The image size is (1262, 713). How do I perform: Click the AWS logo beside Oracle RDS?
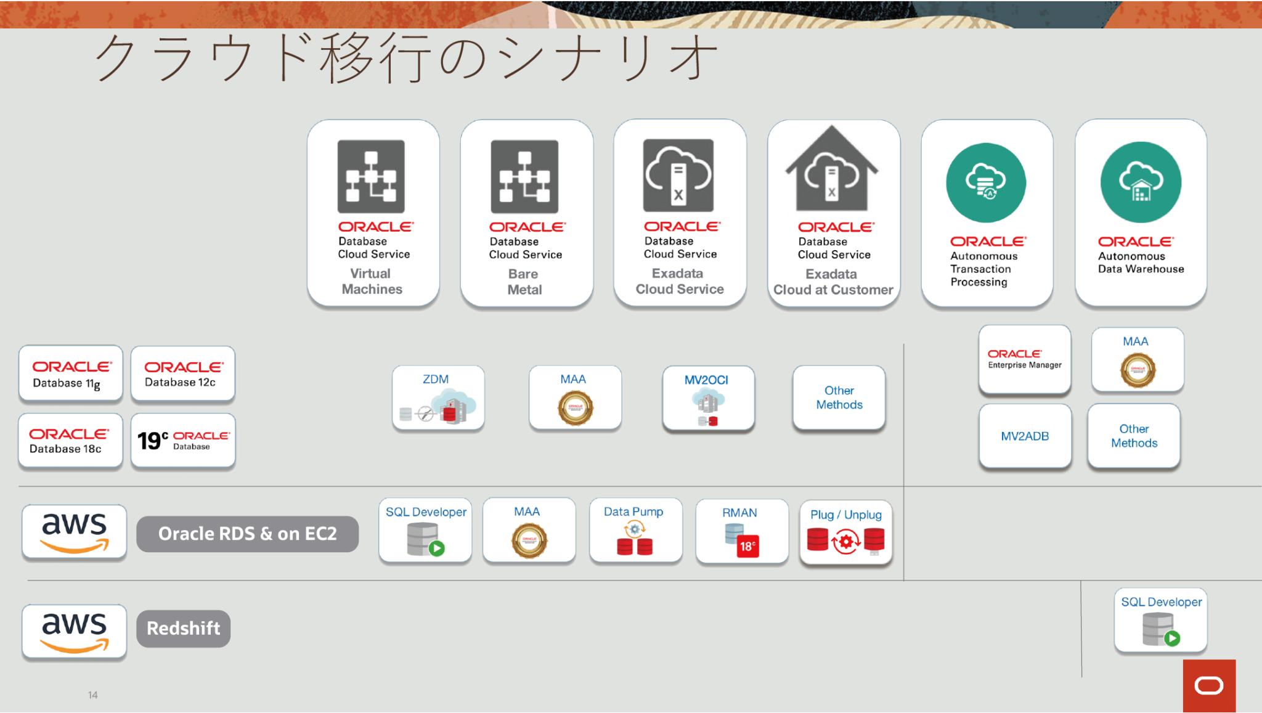(x=75, y=532)
